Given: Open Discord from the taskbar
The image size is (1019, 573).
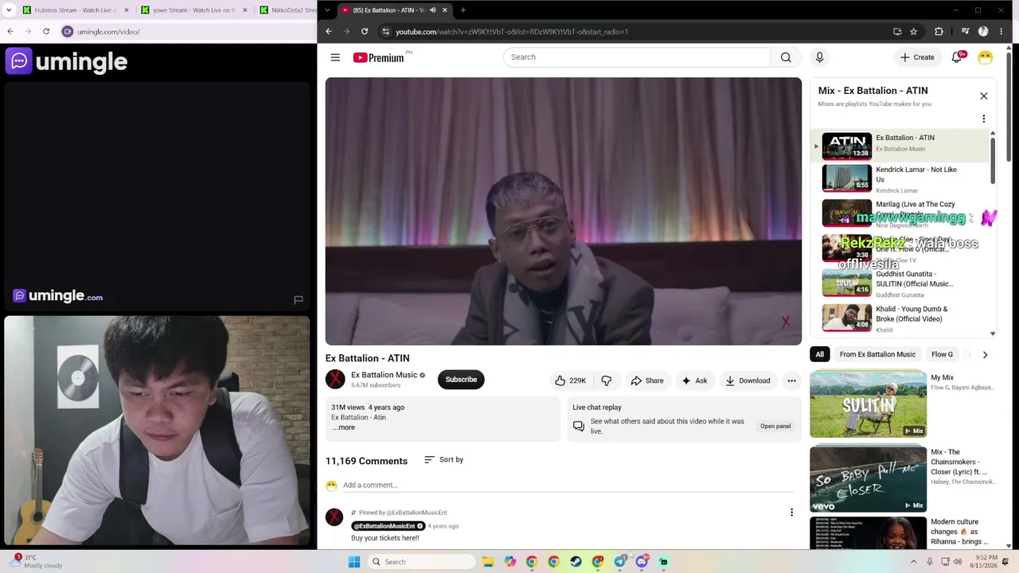Looking at the screenshot, I should tap(642, 562).
